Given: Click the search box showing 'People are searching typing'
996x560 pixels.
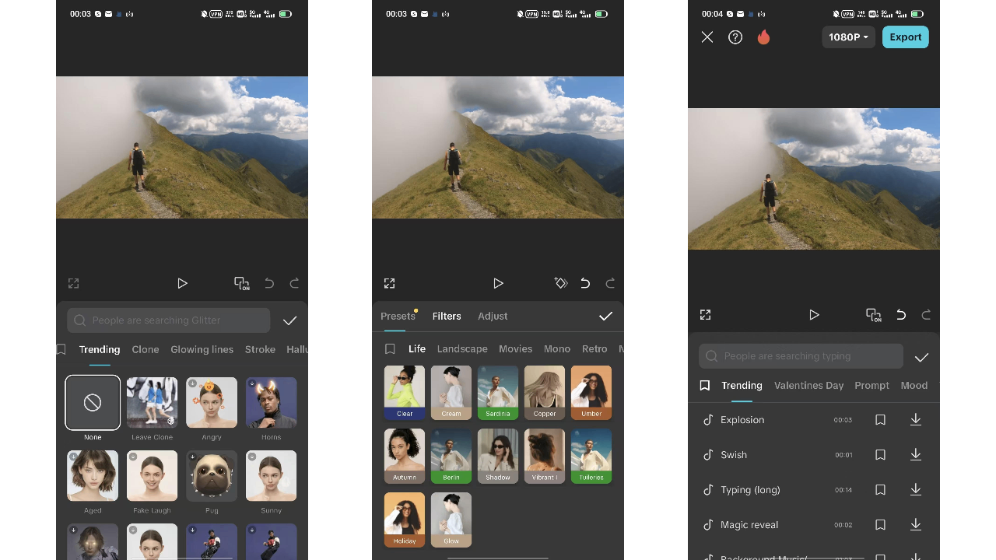Looking at the screenshot, I should pyautogui.click(x=801, y=356).
